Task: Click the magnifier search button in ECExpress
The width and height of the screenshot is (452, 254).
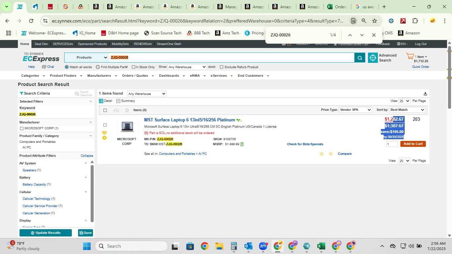Action: click(x=360, y=58)
